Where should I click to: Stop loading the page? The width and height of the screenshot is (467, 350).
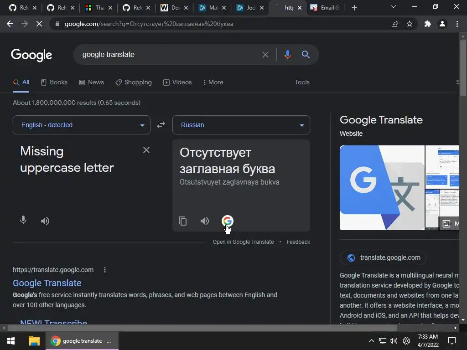[x=39, y=24]
